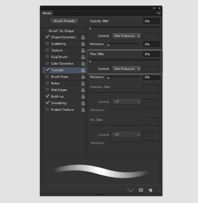Enable the Wet Edges checkbox
Viewport: 198px width, 203px height.
tap(47, 90)
